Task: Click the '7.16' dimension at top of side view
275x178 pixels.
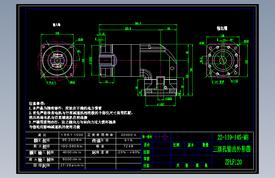Action: tap(102, 34)
